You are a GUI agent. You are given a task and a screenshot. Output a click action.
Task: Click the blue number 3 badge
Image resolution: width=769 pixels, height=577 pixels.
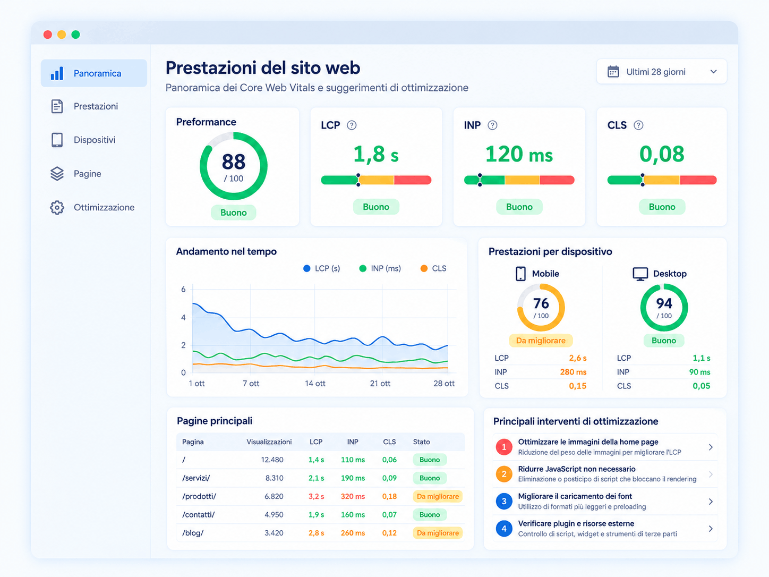click(504, 501)
